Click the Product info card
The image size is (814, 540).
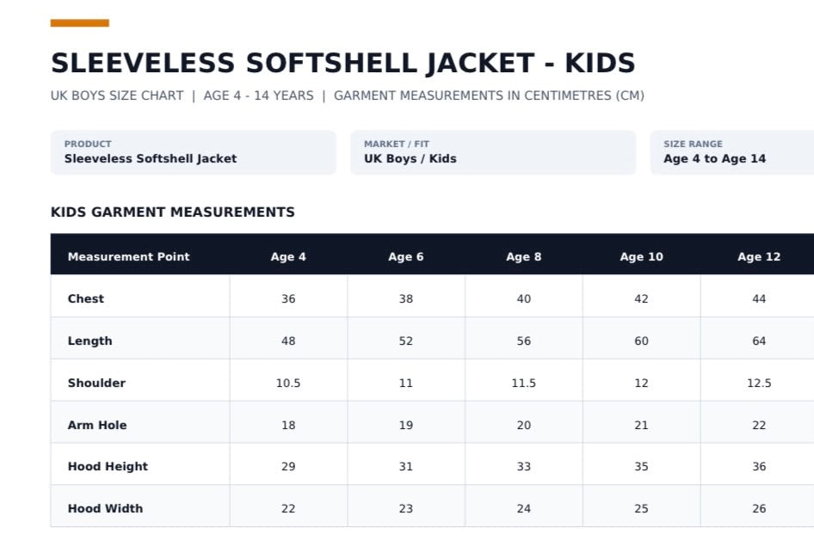[x=193, y=152]
